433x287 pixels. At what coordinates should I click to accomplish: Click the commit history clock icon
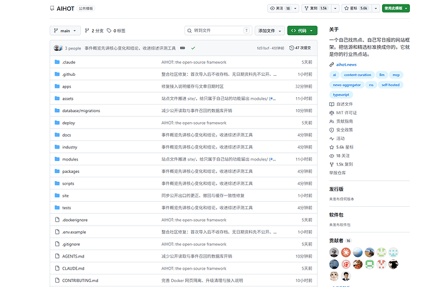click(292, 48)
